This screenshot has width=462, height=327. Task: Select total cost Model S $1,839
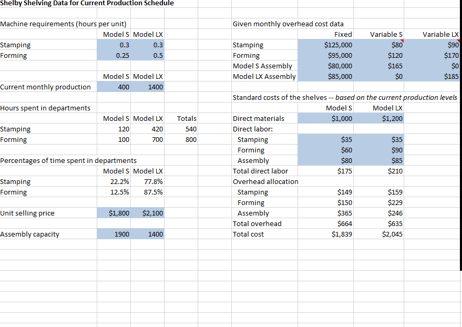(325, 234)
